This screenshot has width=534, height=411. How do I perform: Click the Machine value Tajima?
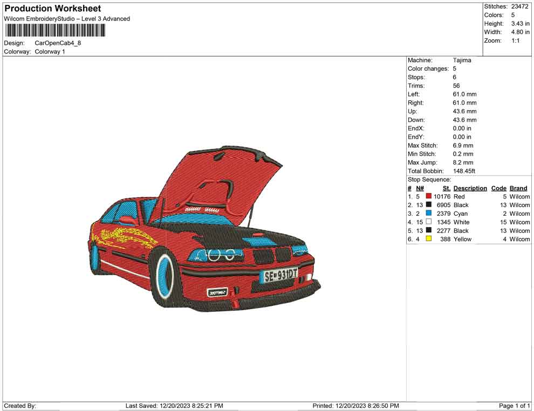[x=462, y=60]
